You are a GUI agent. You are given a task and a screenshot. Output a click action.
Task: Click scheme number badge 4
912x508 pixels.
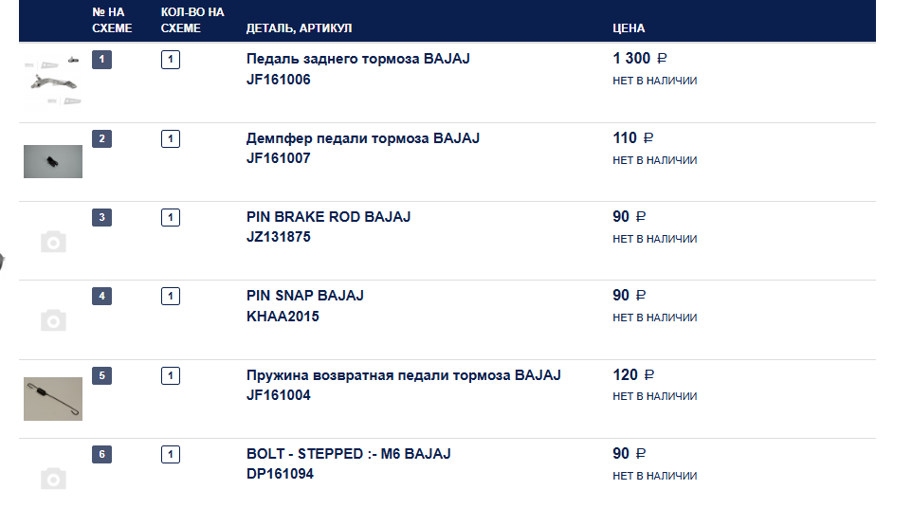coord(101,296)
